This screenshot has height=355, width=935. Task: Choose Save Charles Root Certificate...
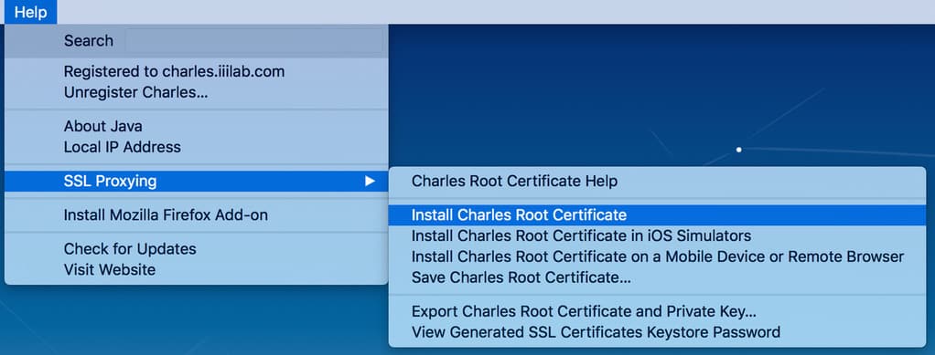click(657, 277)
